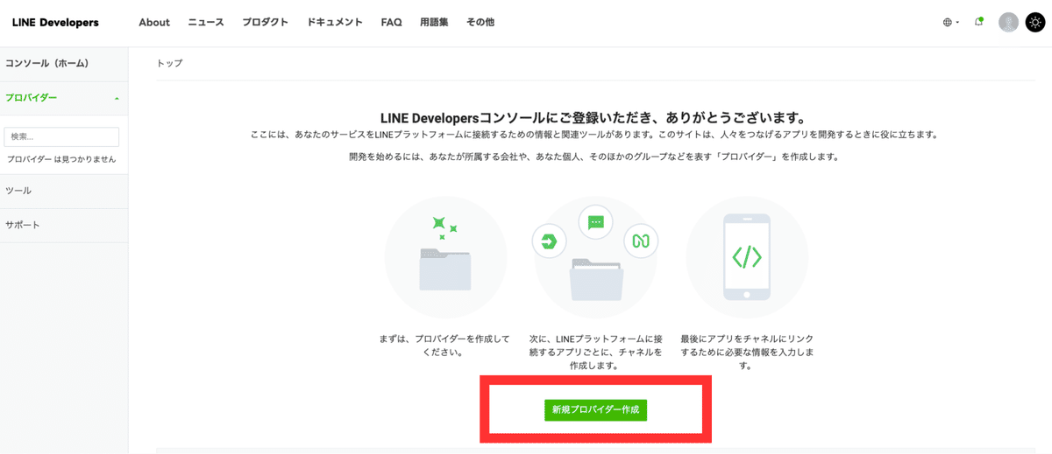The image size is (1052, 454).
Task: Open the FAQ menu item
Action: tap(391, 23)
